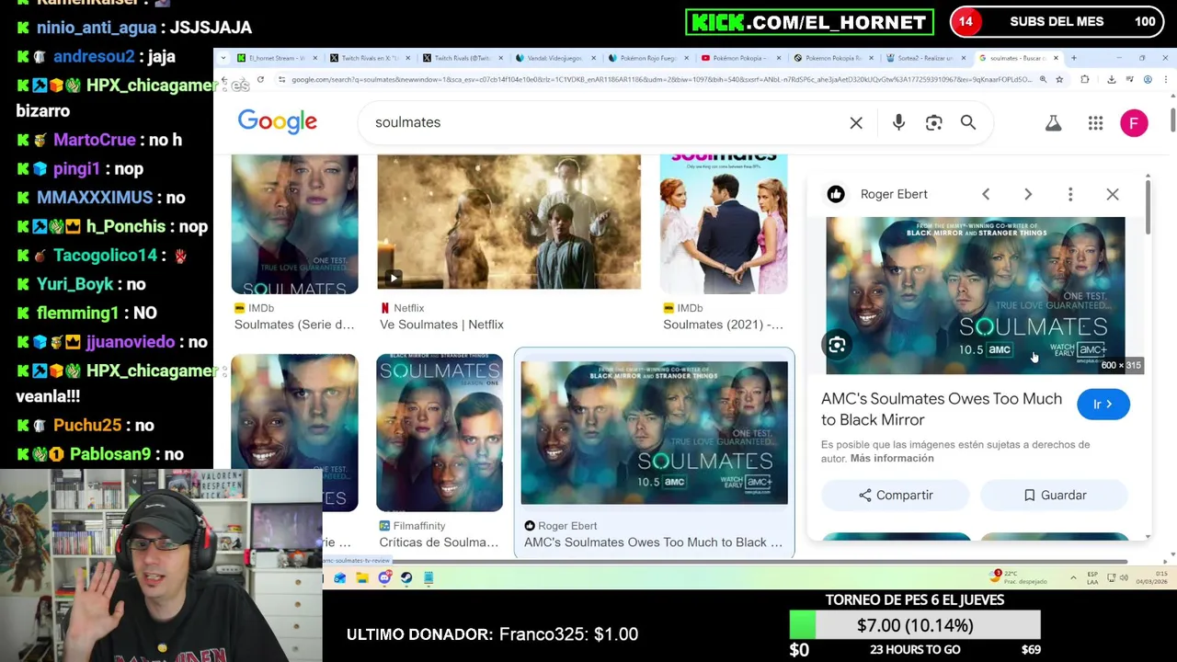
Task: Show previous image in preview panel
Action: (986, 194)
